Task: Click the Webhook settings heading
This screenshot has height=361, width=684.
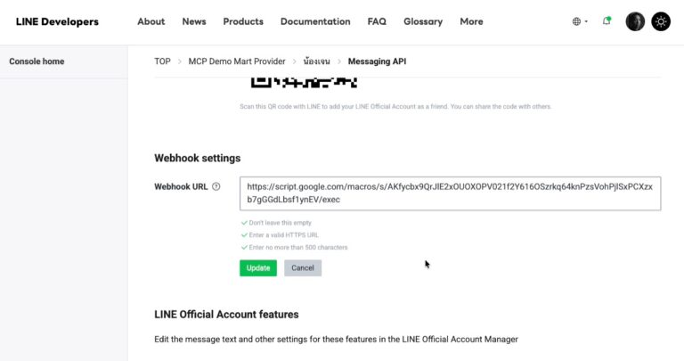Action: (197, 158)
